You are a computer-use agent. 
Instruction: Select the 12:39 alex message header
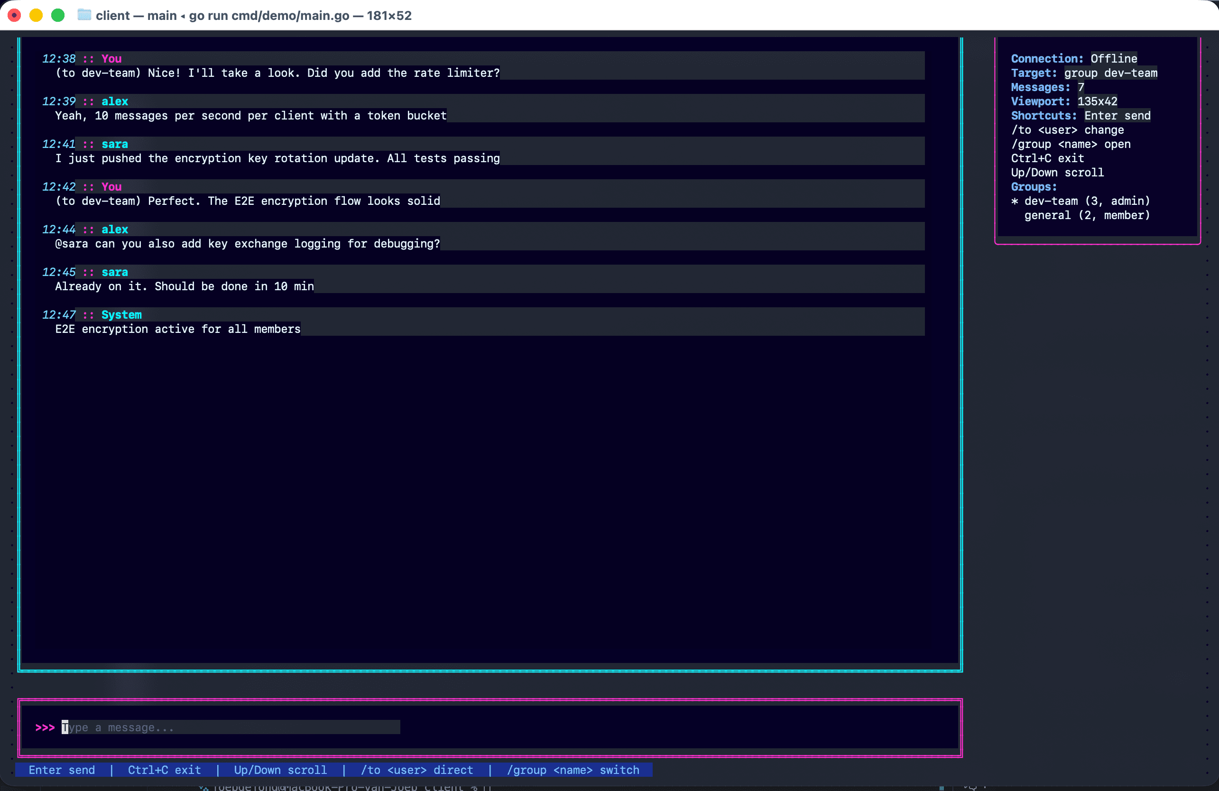pos(85,101)
